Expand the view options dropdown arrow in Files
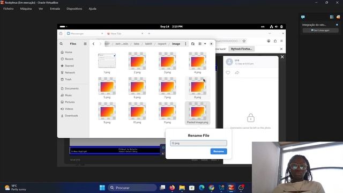The width and height of the screenshot is (343, 193). click(205, 44)
